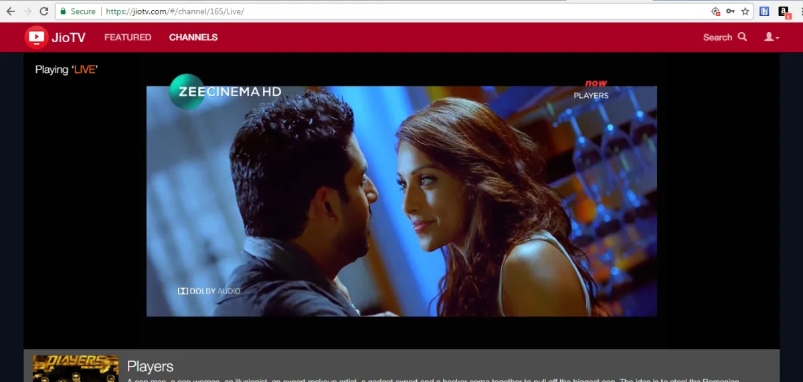This screenshot has width=803, height=382.
Task: Click the live video player
Action: tap(401, 201)
